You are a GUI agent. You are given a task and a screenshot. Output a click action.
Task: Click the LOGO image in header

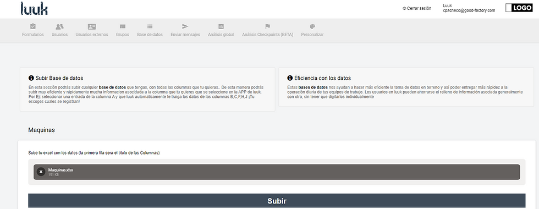[x=519, y=8]
